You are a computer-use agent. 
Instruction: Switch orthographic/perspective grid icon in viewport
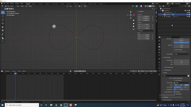click(x=133, y=29)
